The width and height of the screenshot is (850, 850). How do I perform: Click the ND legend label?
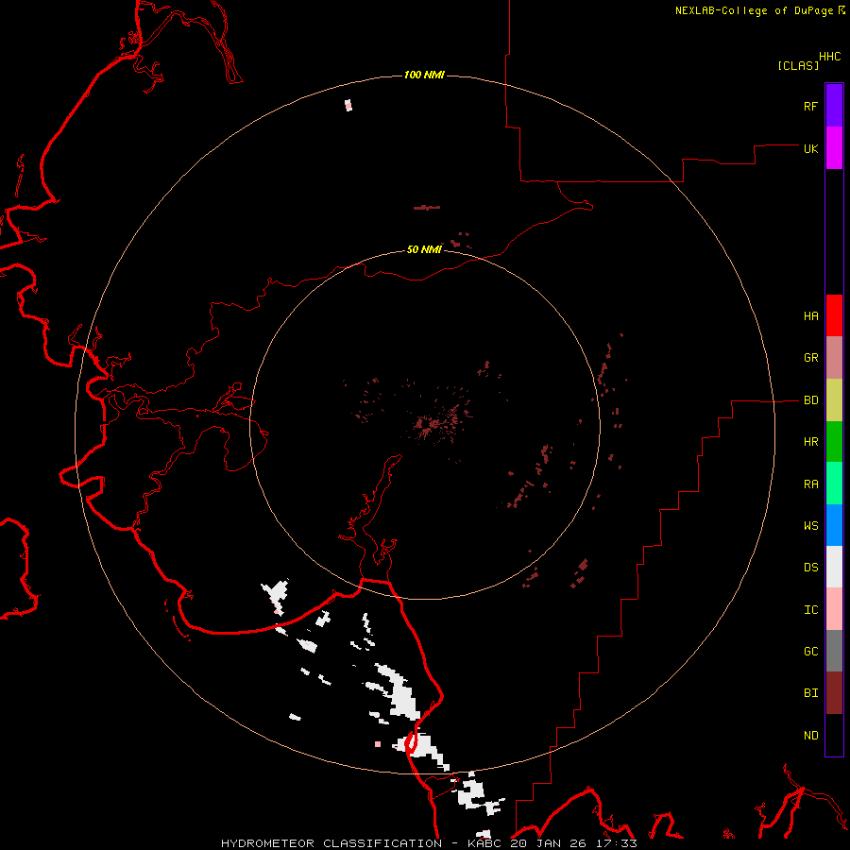[x=810, y=736]
